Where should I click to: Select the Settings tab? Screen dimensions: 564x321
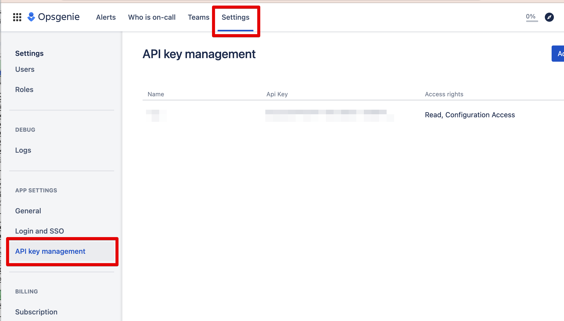coord(235,17)
